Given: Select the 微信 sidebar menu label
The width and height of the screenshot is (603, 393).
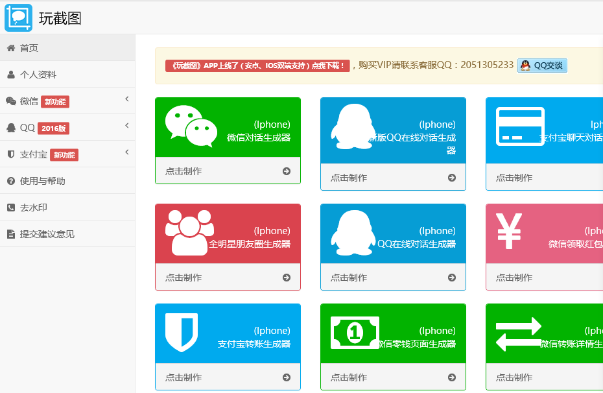Looking at the screenshot, I should [x=29, y=101].
